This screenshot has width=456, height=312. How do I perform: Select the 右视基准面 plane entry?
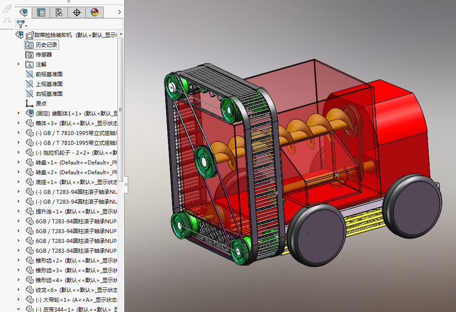click(x=49, y=94)
